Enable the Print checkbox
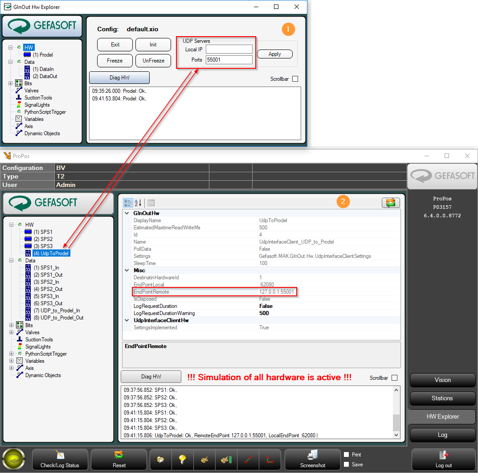This screenshot has height=473, width=478. 347,454
